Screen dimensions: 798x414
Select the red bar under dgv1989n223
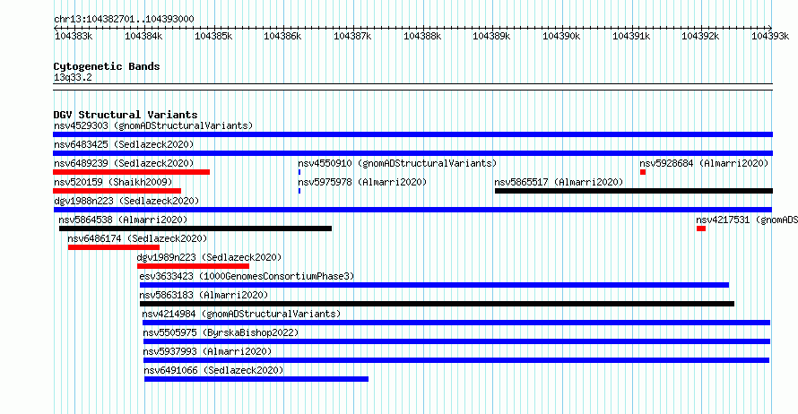click(193, 266)
